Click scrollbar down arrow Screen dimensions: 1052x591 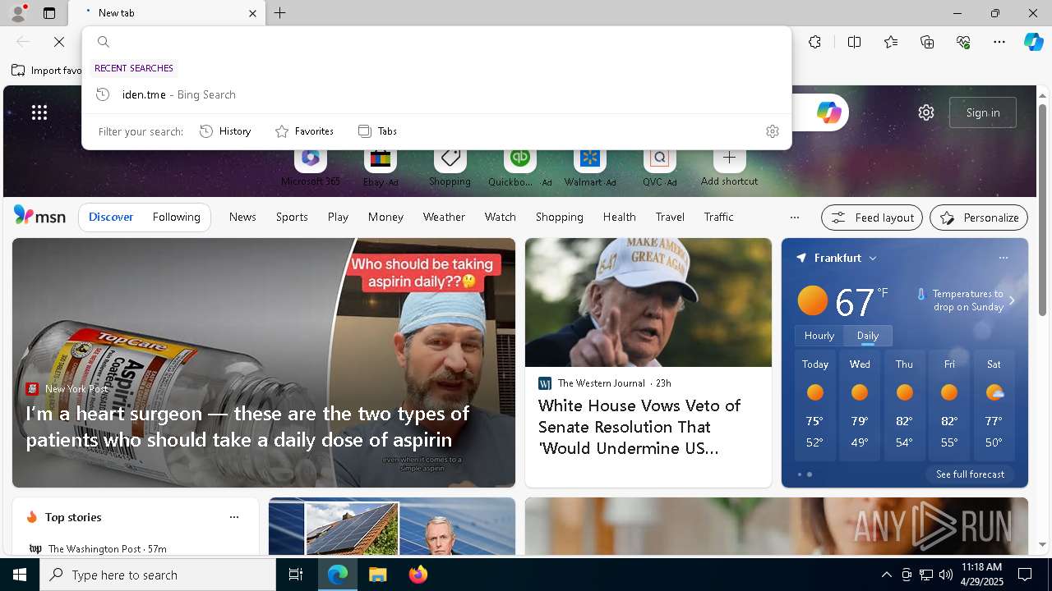(1042, 544)
